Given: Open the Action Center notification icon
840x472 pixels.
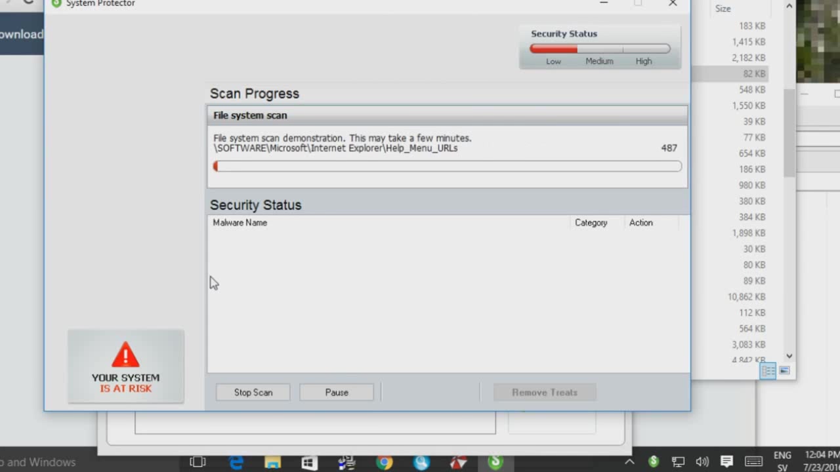Looking at the screenshot, I should point(726,462).
